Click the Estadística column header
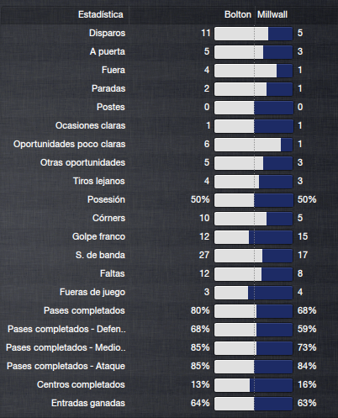The image size is (338, 418). (x=101, y=14)
